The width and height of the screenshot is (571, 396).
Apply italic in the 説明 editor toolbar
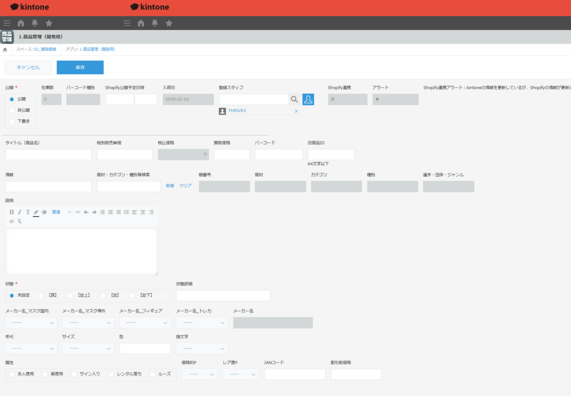(20, 212)
